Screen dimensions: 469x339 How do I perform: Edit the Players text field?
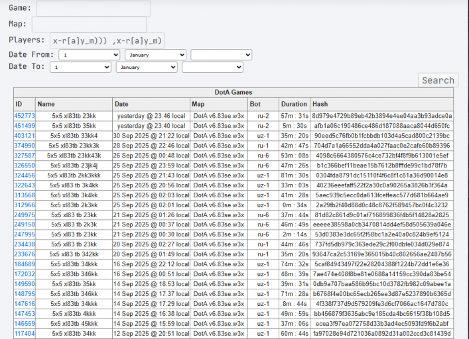coord(107,40)
